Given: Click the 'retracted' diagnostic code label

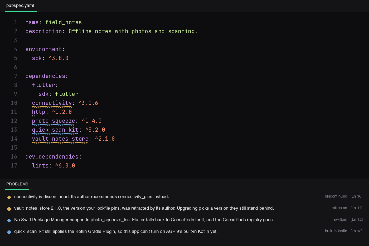Looking at the screenshot, I should point(339,208).
